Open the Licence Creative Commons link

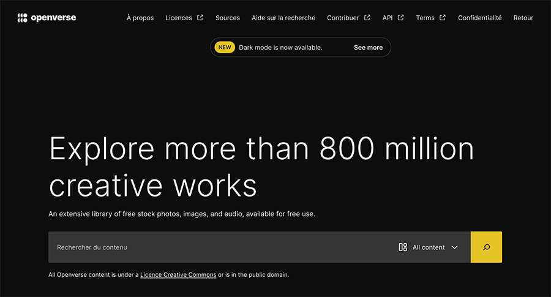[178, 275]
